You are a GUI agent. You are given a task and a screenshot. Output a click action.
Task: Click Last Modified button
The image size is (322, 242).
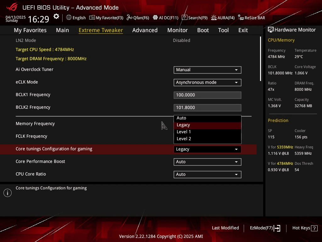click(225, 228)
